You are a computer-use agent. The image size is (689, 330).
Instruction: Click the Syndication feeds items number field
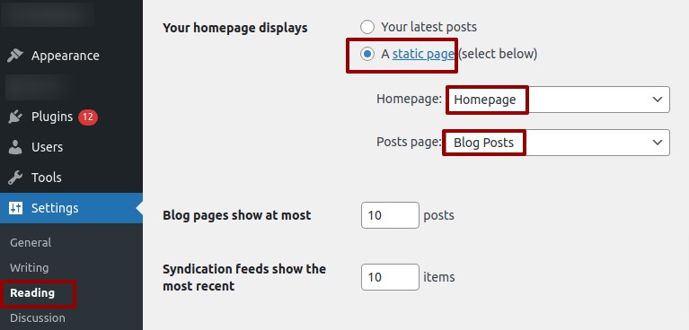[x=390, y=277]
